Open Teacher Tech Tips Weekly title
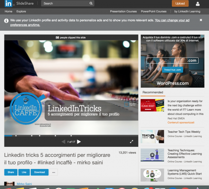The width and height of the screenshot is (209, 189). [x=184, y=132]
